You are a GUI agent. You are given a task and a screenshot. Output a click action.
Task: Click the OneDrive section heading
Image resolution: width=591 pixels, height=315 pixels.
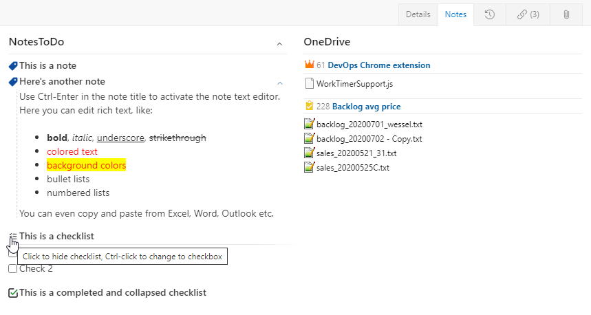327,42
